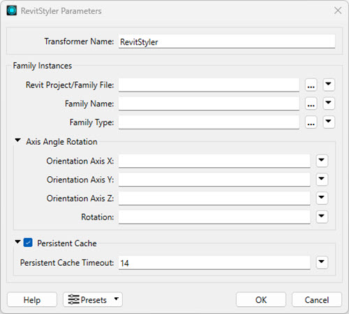Screen dimensions: 349x314
Task: Click the Orientation Axis Y input field
Action: (x=214, y=180)
